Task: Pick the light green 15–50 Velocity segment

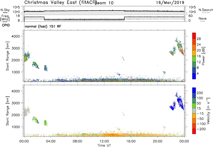Action: [x=194, y=106]
